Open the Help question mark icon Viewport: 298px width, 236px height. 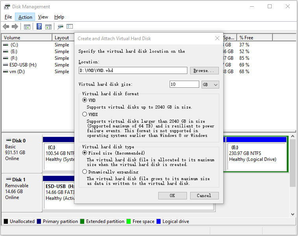(39, 26)
